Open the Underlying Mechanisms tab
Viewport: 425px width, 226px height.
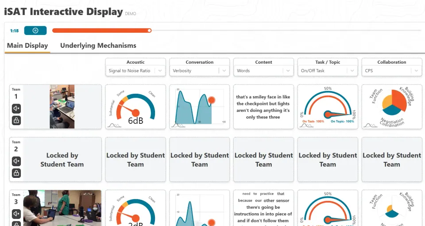tap(98, 46)
